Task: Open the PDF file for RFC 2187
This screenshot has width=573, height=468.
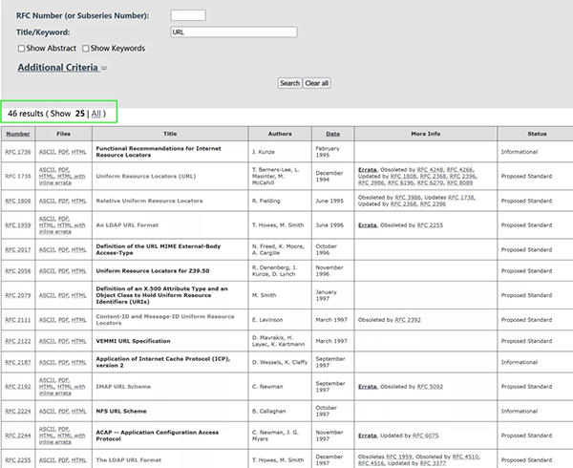Action: coord(63,362)
